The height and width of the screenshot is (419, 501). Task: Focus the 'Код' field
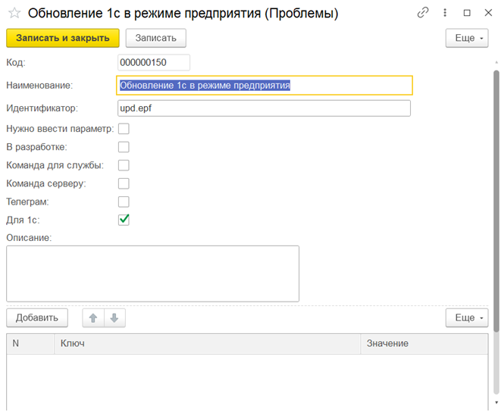click(x=154, y=62)
